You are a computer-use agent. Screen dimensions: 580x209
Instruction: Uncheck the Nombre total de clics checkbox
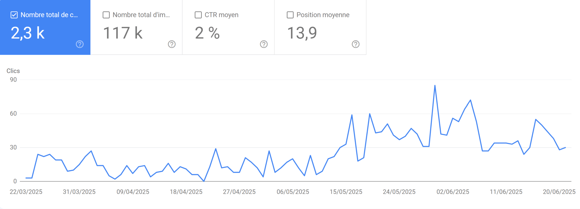coord(14,15)
